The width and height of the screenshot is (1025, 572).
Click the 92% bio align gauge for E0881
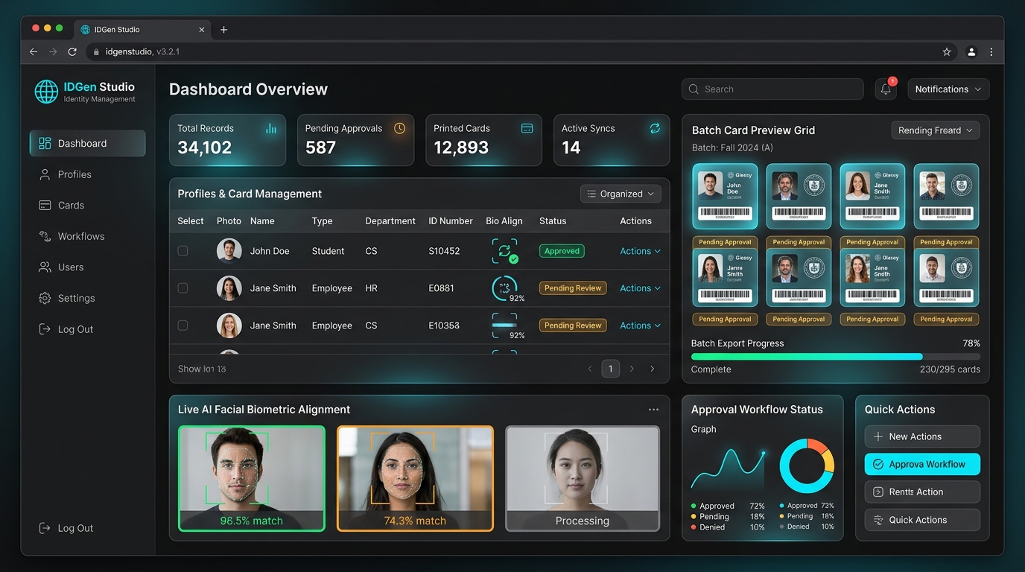pyautogui.click(x=507, y=289)
